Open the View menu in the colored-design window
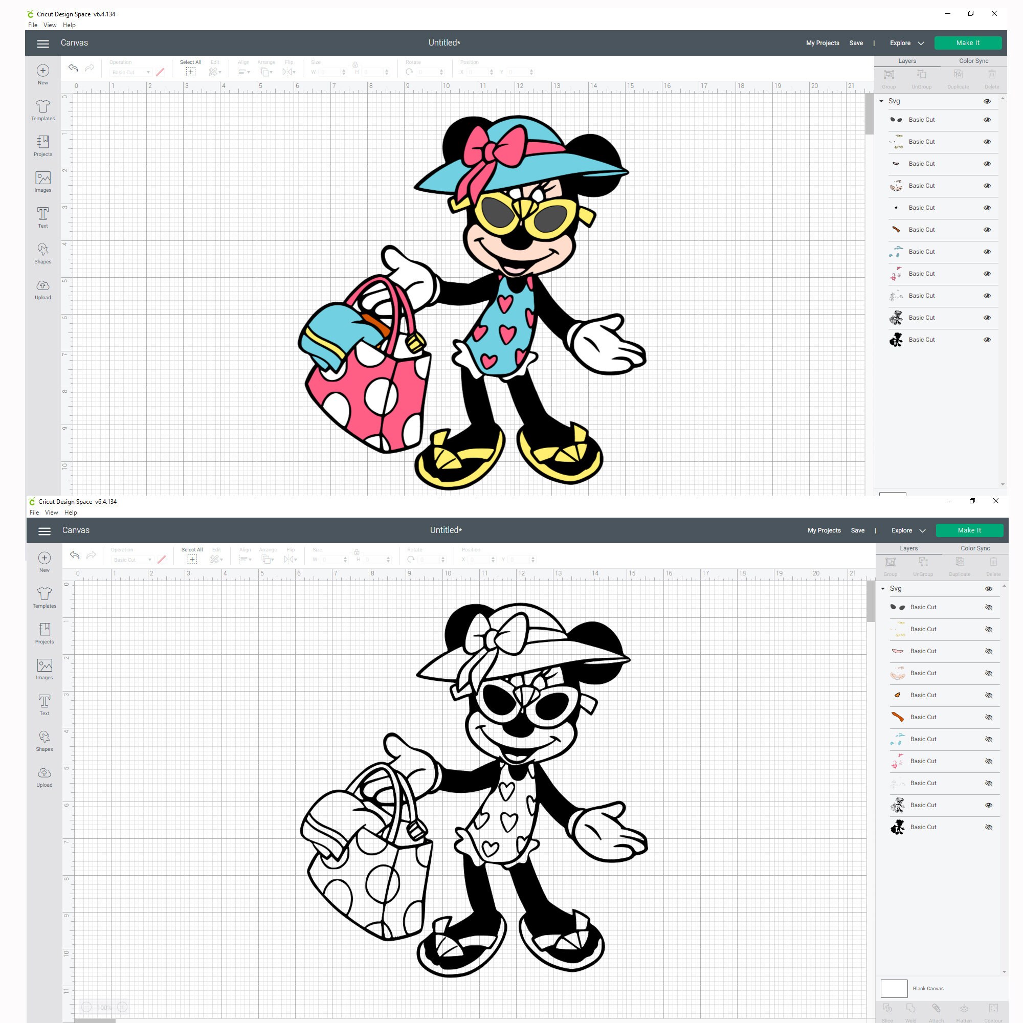1023x1023 pixels. [50, 25]
